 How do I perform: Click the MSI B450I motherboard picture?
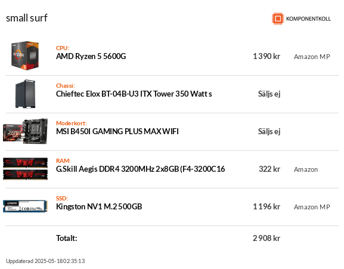coord(25,131)
